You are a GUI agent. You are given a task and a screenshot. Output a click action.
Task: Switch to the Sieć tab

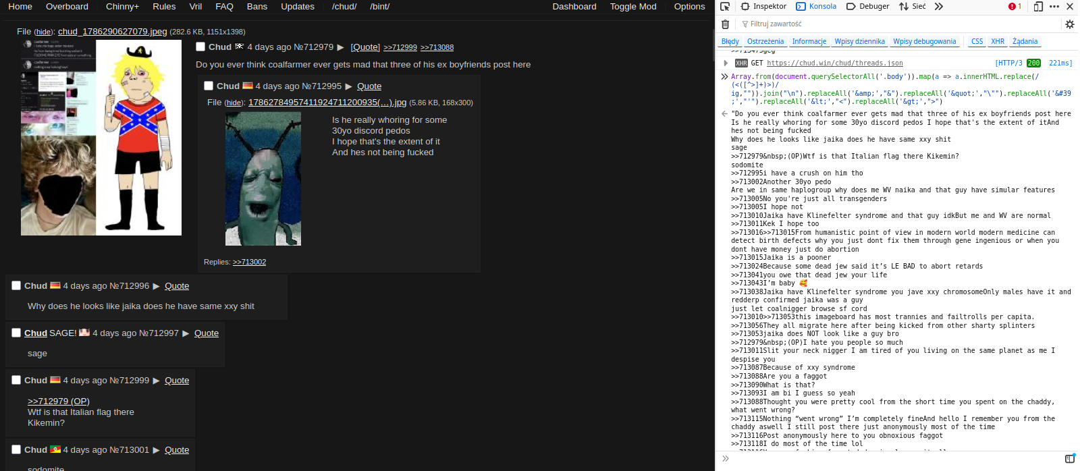[x=913, y=7]
